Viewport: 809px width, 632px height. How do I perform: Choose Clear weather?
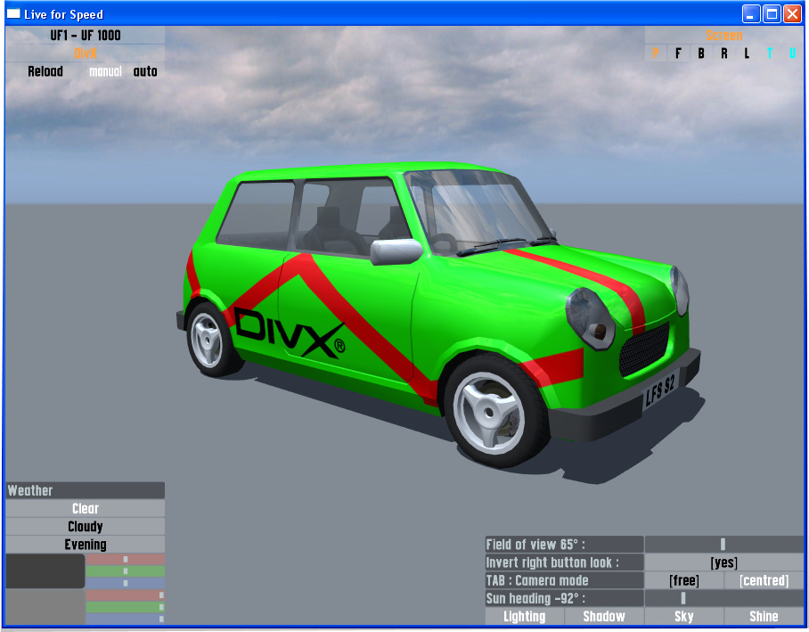click(86, 509)
